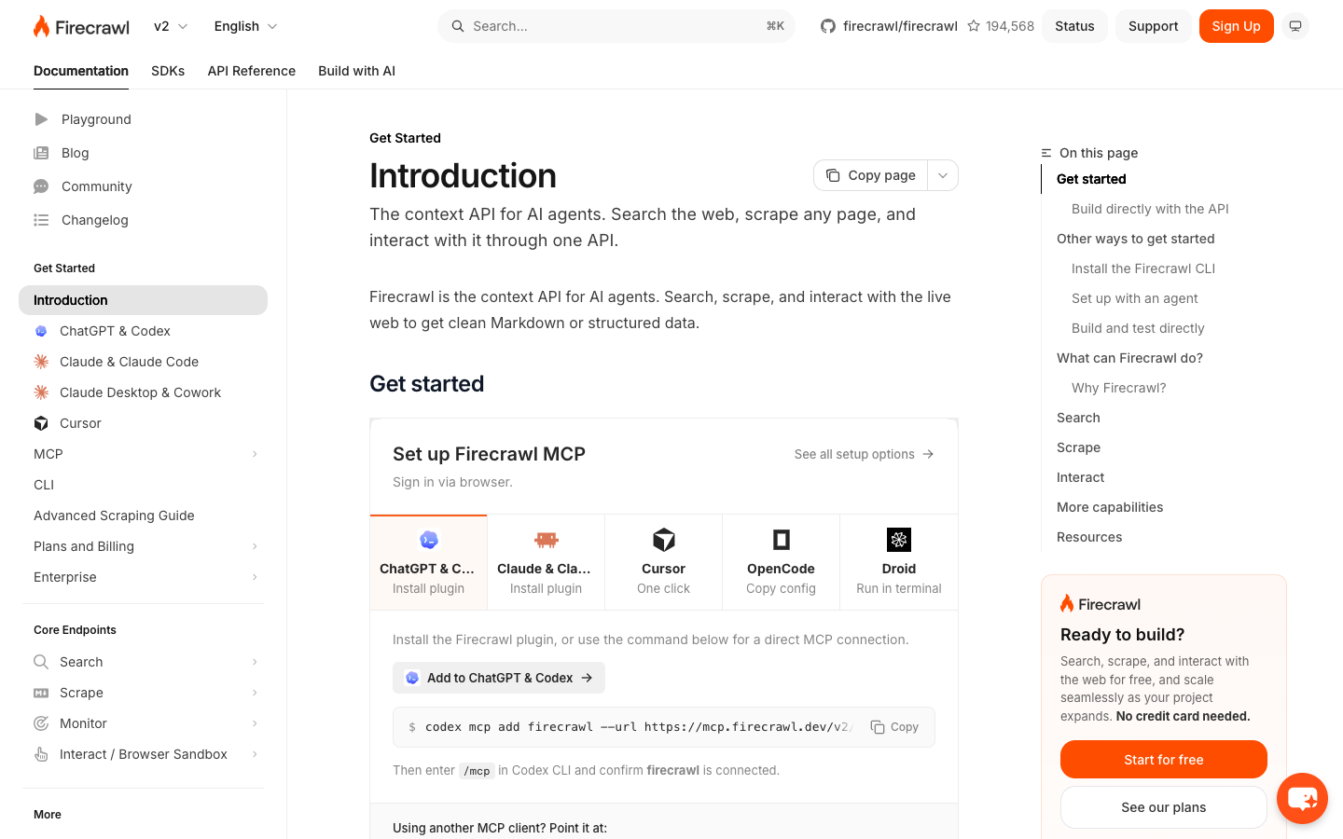
Task: Jump to Interact in On this page
Action: 1080,477
